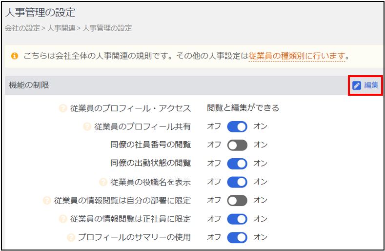Image resolution: width=385 pixels, height=251 pixels.
Task: Open help icon for 従業員の情報閲覧は正社員に限定
Action: (63, 219)
